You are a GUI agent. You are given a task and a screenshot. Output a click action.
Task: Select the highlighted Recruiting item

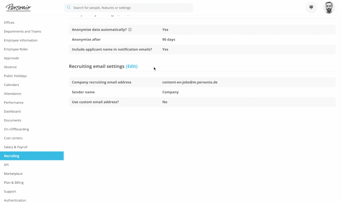tap(32, 156)
